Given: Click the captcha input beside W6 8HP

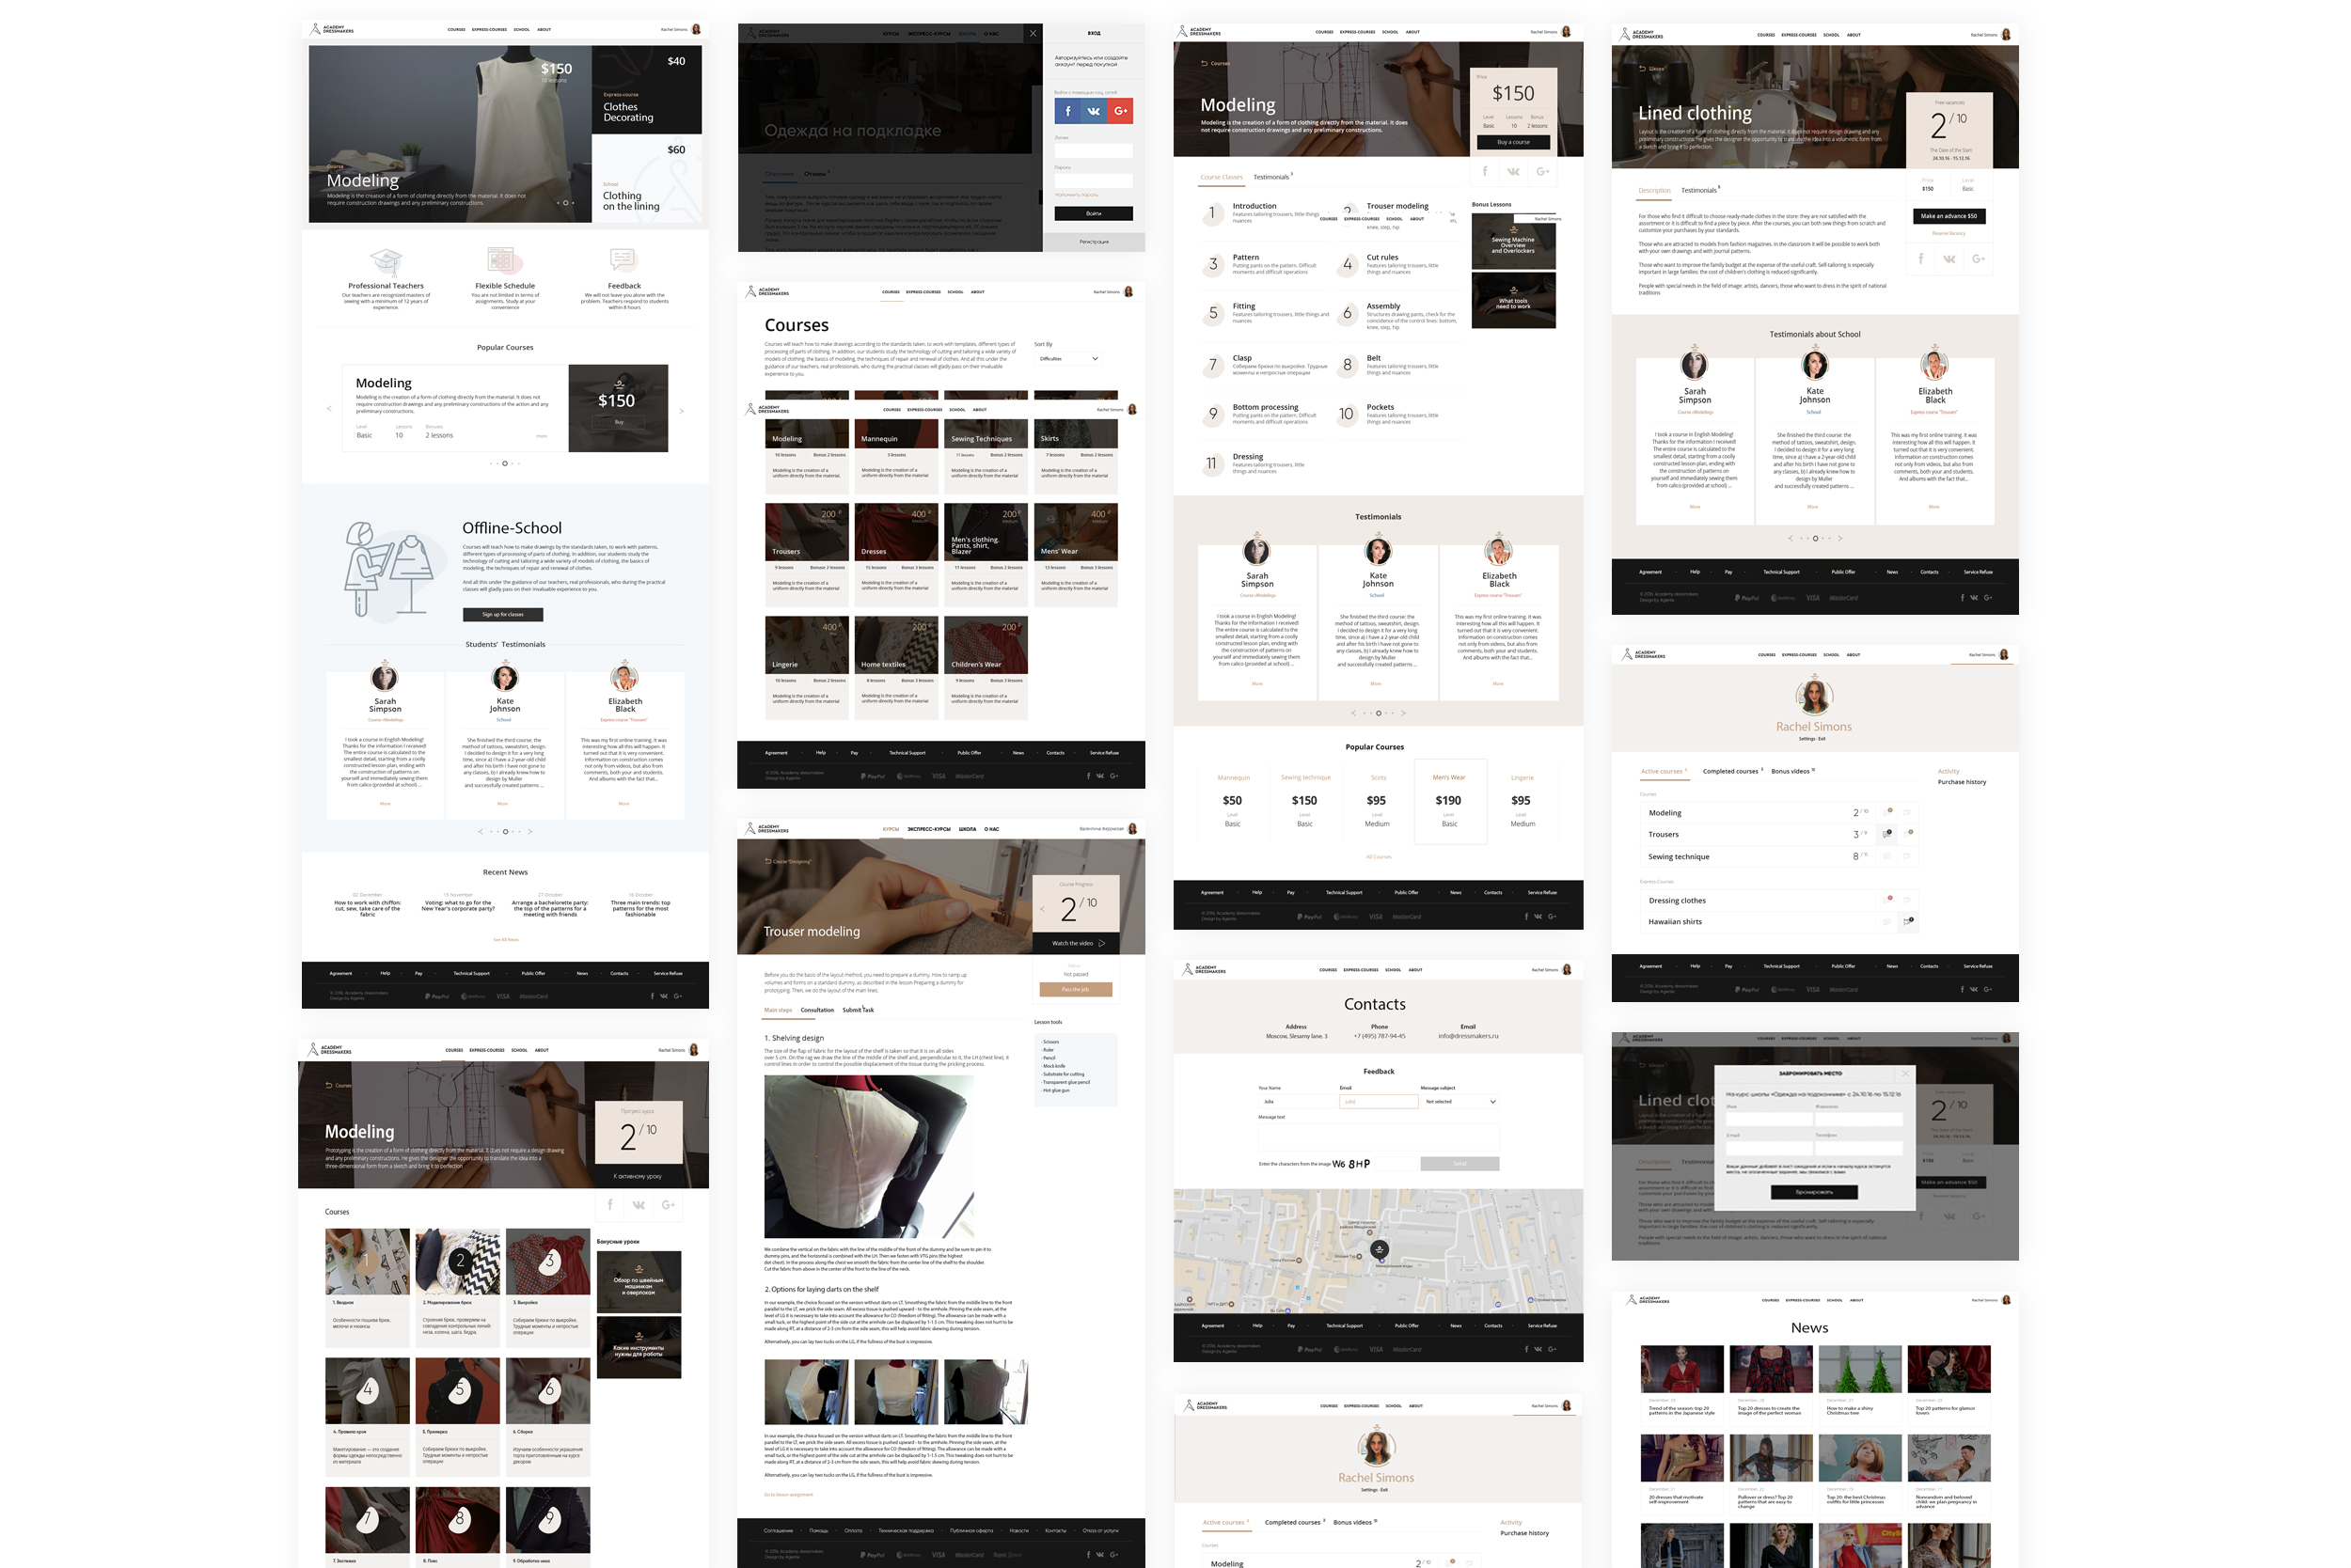Looking at the screenshot, I should [x=1396, y=1164].
